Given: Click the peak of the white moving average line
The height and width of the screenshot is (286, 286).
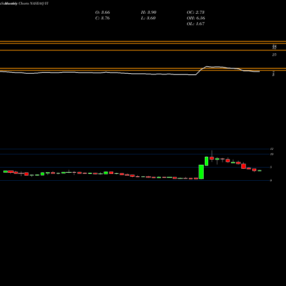Looking at the screenshot, I should [207, 66].
